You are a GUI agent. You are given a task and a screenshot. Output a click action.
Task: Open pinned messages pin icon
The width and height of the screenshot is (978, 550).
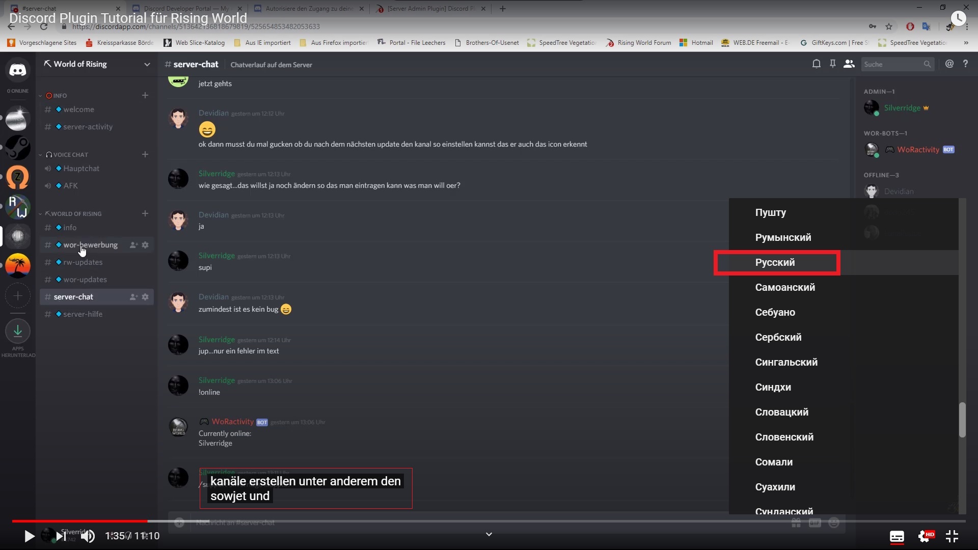click(x=832, y=64)
